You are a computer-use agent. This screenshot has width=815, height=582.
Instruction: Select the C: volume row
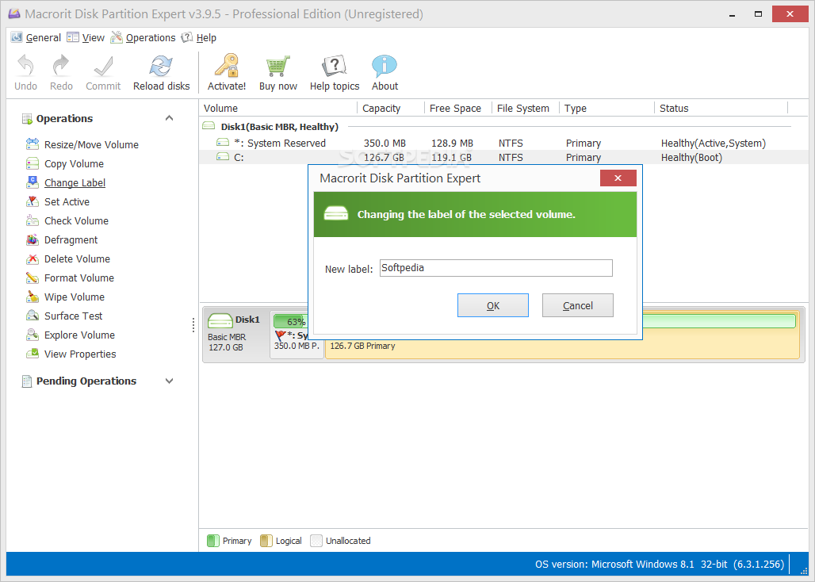[x=503, y=158]
